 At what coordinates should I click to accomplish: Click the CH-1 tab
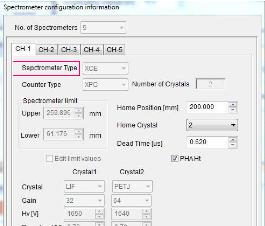[23, 49]
